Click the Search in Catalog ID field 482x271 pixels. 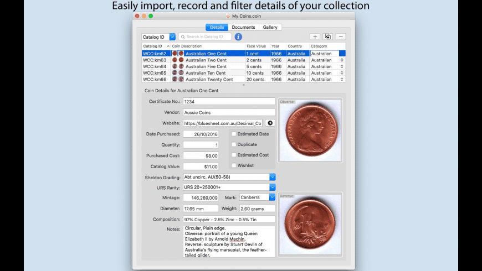pyautogui.click(x=205, y=37)
